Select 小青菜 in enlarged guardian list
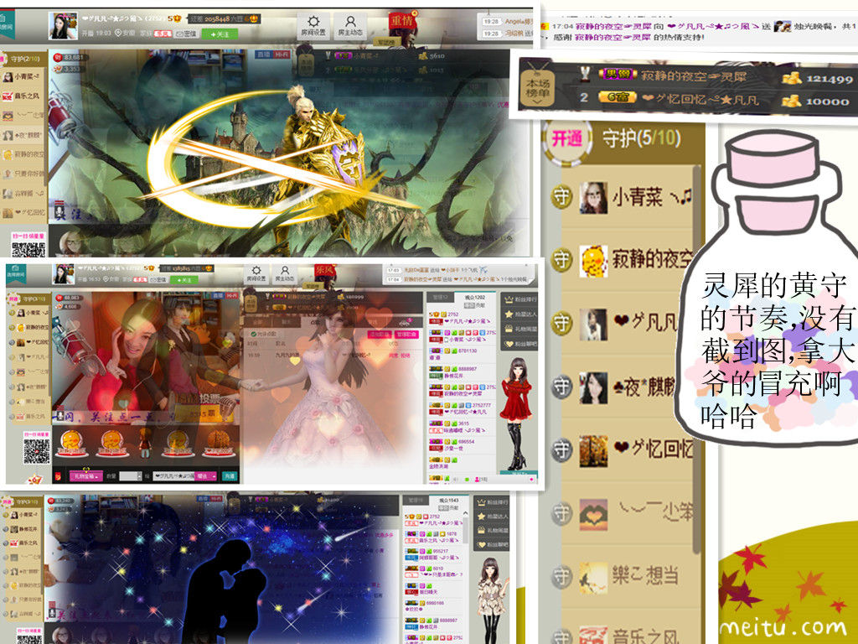 click(625, 197)
